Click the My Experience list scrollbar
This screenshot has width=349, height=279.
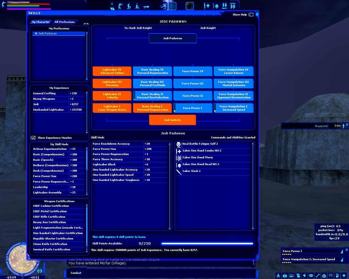87,113
